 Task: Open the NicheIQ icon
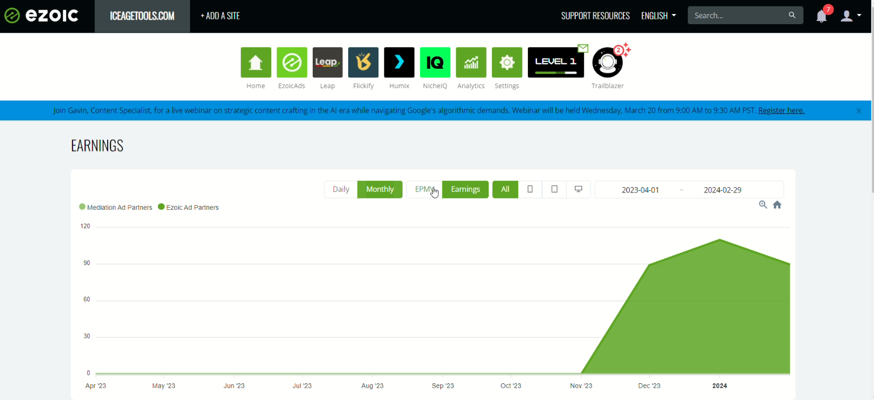[x=435, y=62]
